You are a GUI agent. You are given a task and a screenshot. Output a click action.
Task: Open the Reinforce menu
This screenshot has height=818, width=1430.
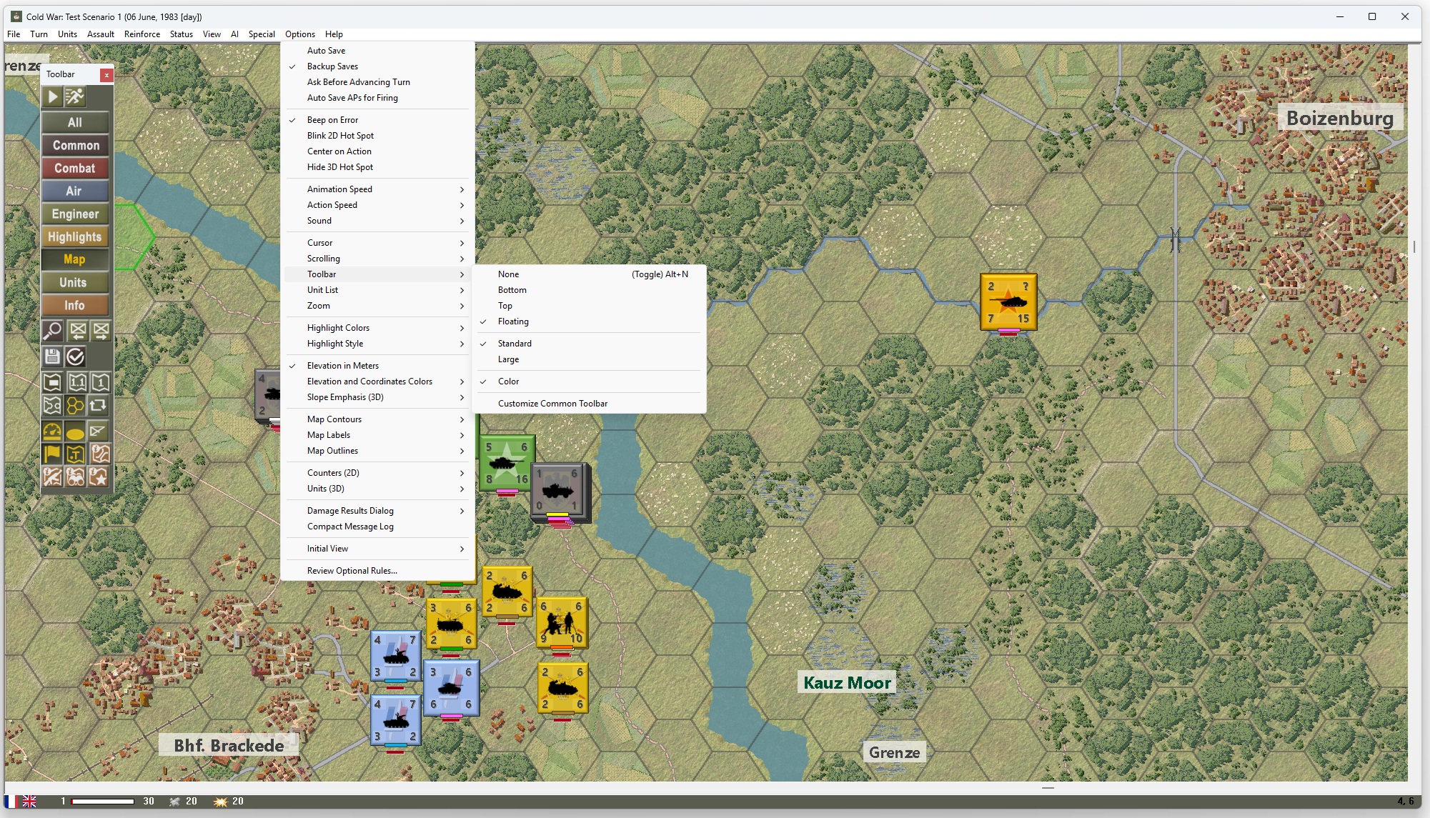(142, 34)
